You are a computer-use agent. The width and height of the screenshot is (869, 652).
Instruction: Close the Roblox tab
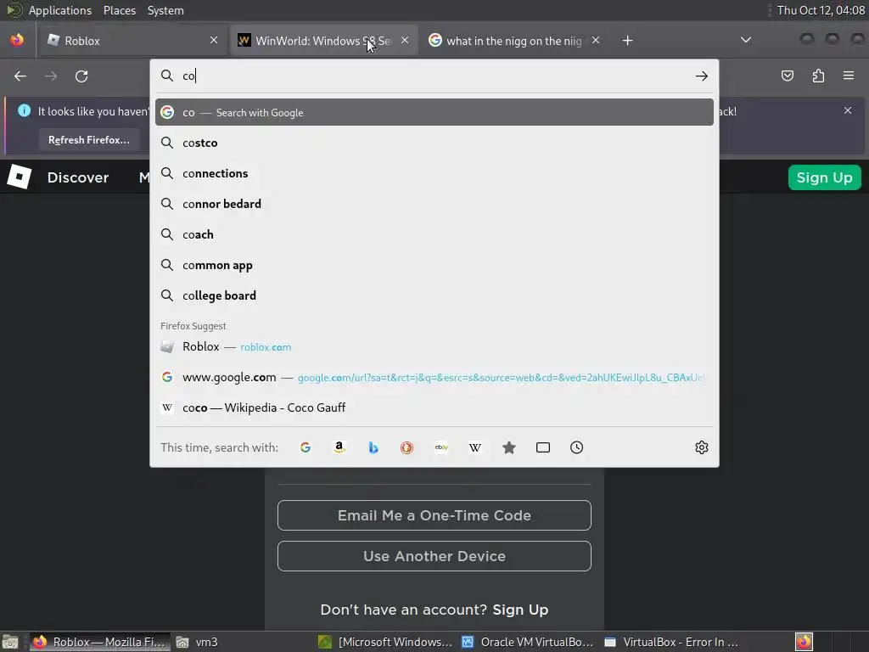214,40
